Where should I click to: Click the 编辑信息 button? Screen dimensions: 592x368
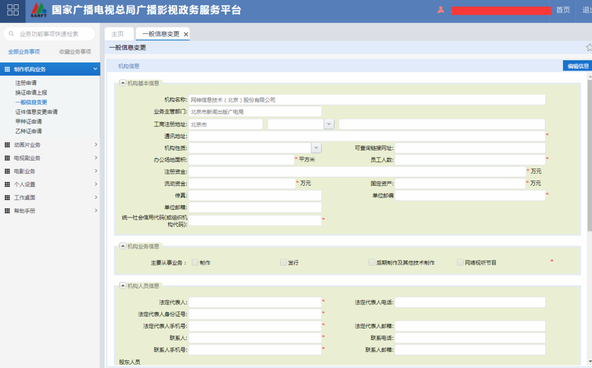click(x=578, y=65)
